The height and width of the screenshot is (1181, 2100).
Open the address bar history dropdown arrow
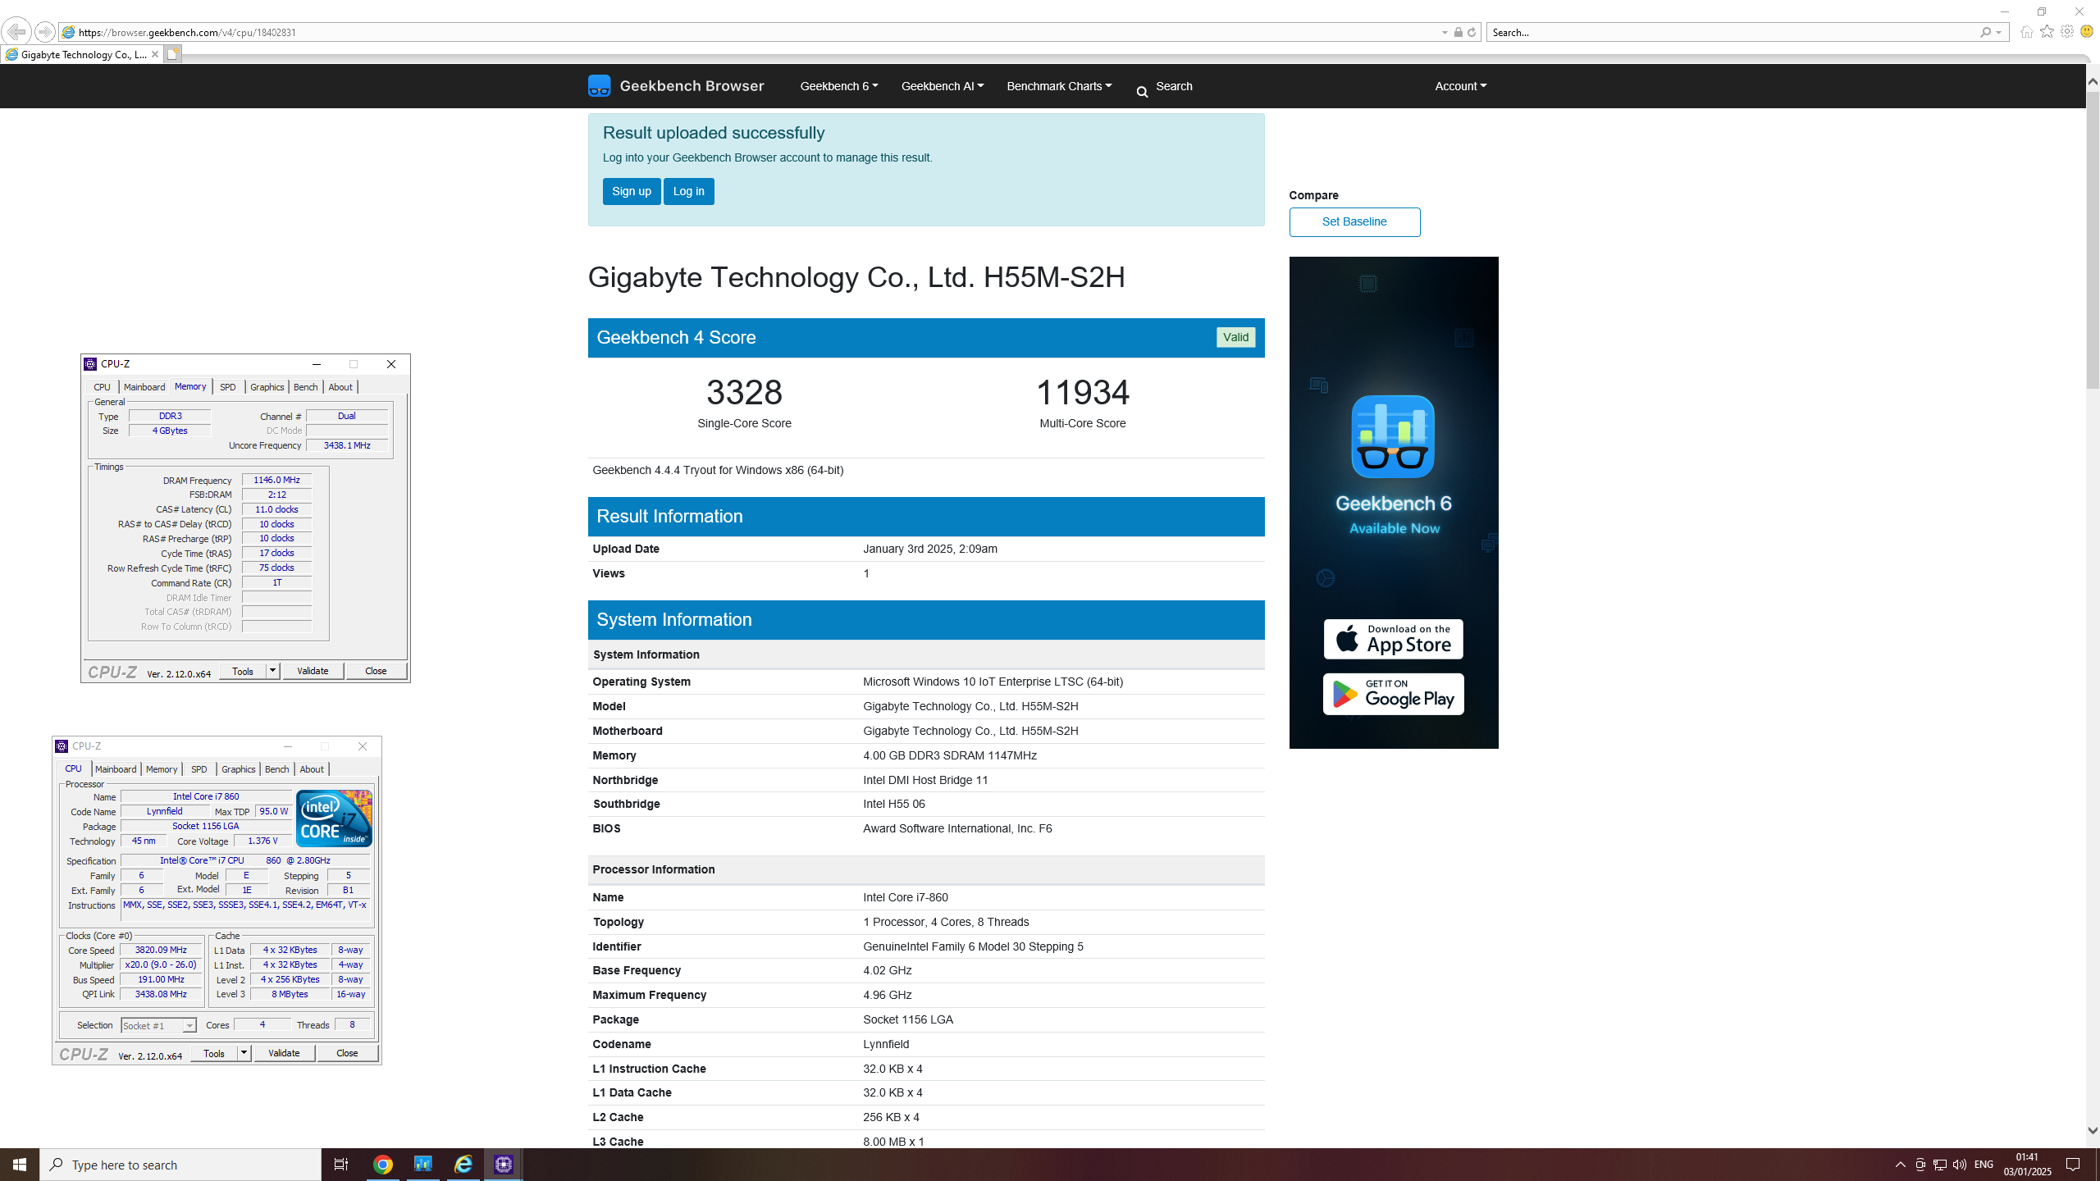[1445, 33]
